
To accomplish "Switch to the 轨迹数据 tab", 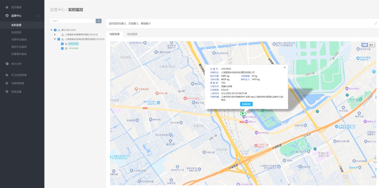I will 132,34.
